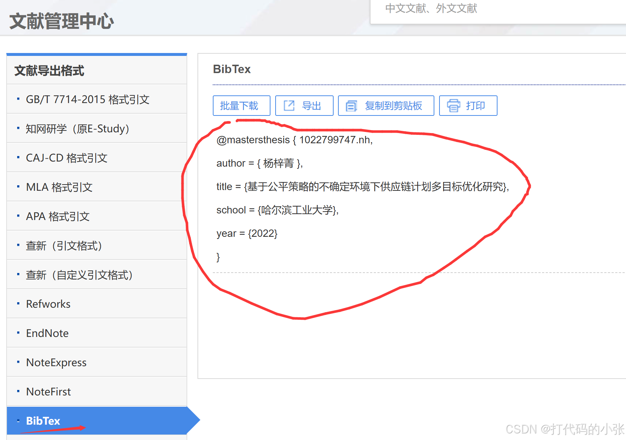
Task: Click the title line 基于公平策略的不确定环境下供应链计划多目标优化研究
Action: 363,187
